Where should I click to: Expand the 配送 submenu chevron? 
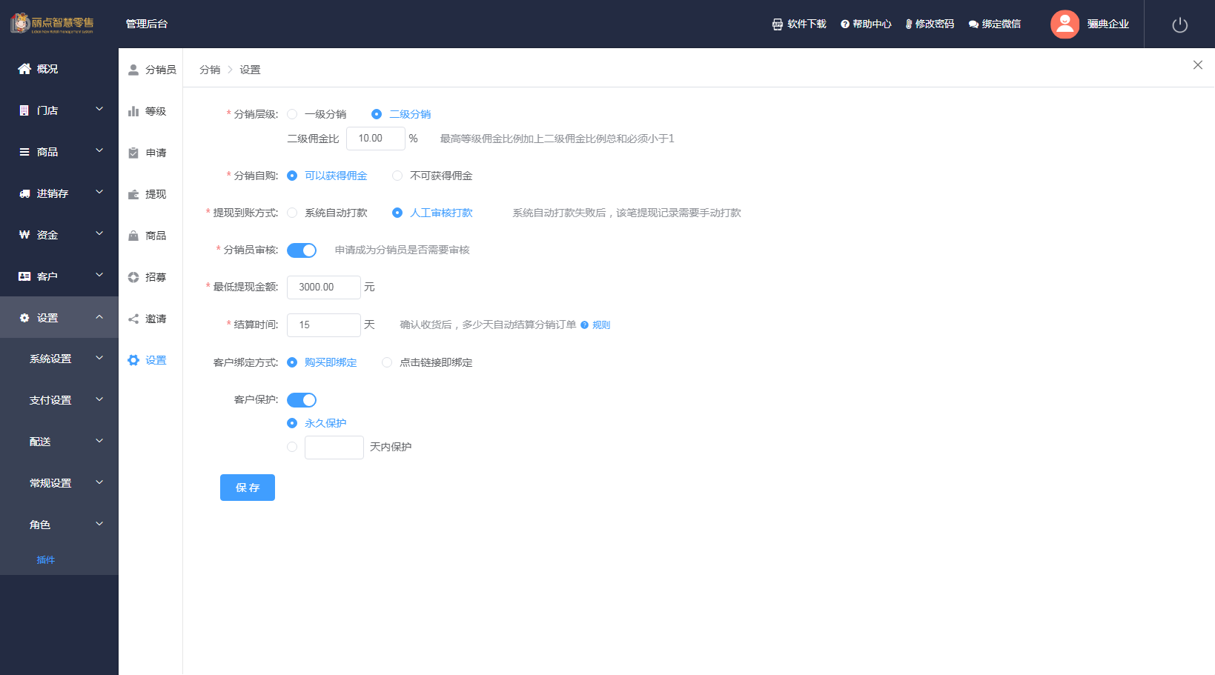click(x=99, y=441)
